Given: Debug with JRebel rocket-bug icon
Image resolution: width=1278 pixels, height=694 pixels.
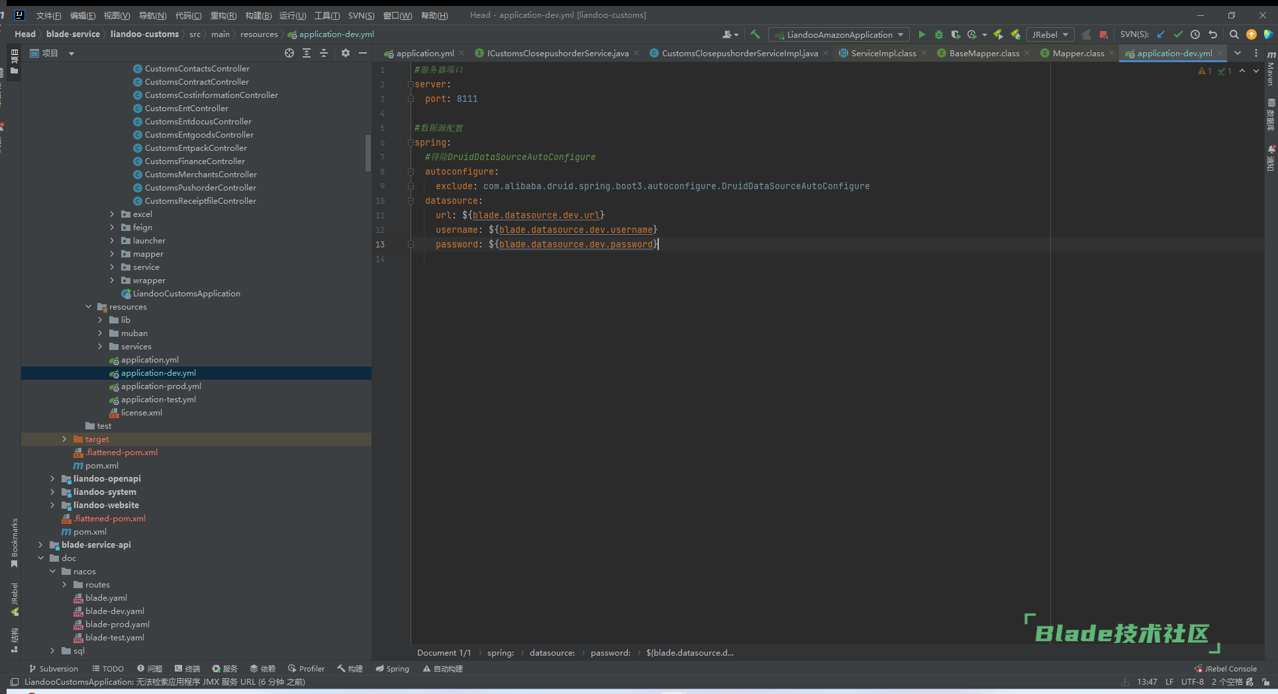Looking at the screenshot, I should [1015, 34].
